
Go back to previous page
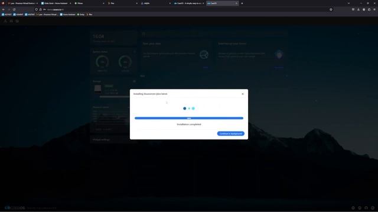[4, 9]
